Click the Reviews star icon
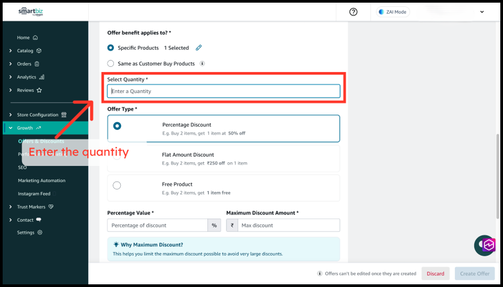 39,90
